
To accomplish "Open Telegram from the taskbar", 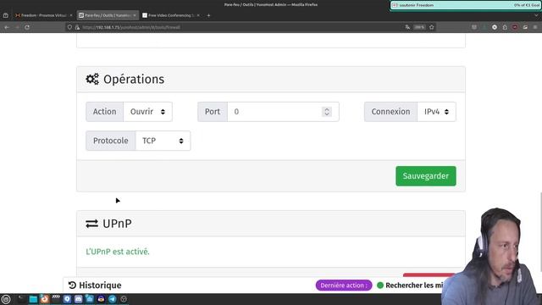I will (x=113, y=299).
